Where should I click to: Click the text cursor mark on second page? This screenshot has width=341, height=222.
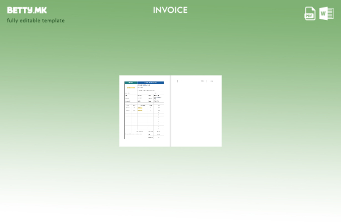click(x=177, y=81)
